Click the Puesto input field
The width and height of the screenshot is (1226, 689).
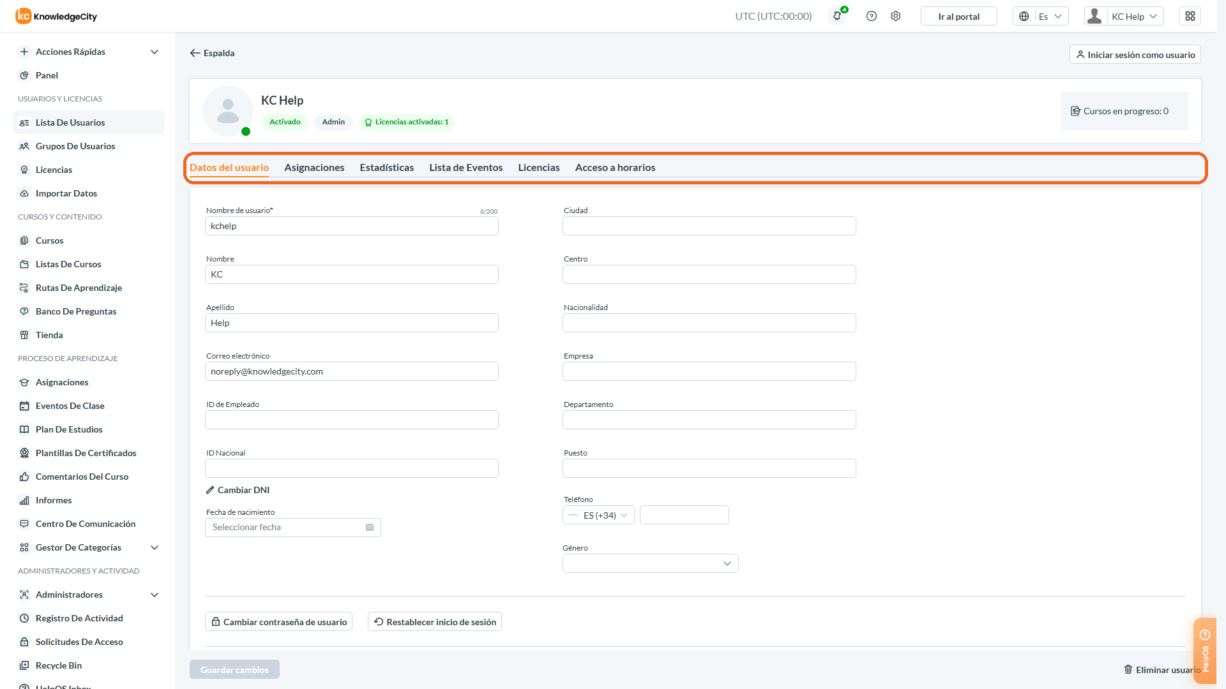(709, 468)
